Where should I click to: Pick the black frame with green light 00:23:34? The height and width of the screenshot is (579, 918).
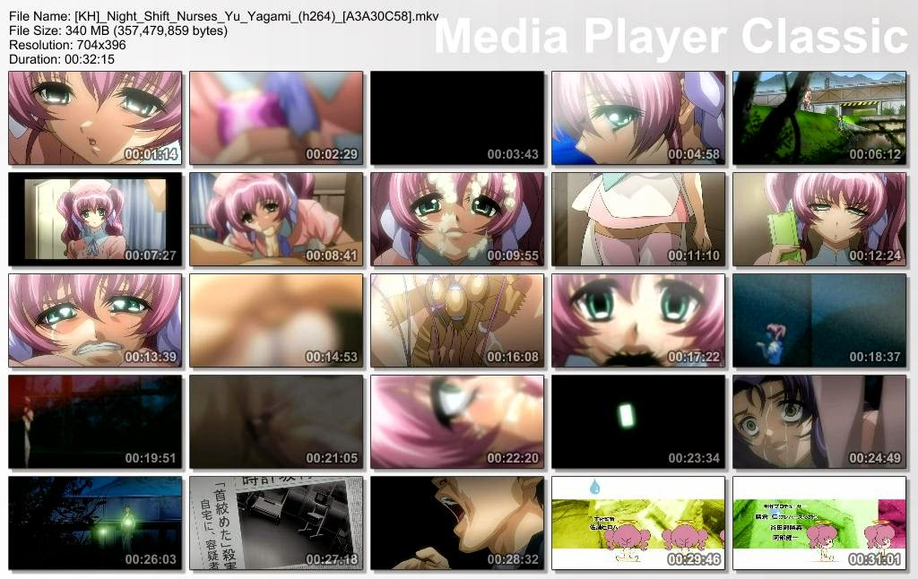point(638,422)
